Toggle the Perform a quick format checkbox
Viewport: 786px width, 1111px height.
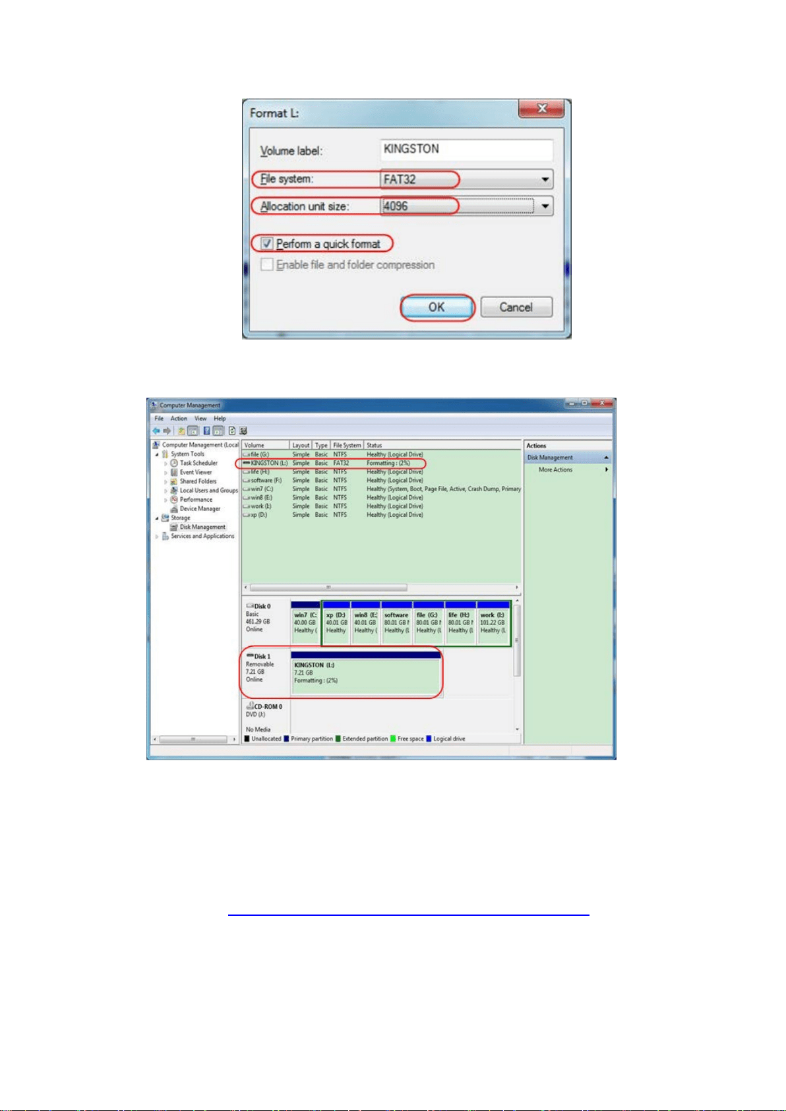(266, 244)
